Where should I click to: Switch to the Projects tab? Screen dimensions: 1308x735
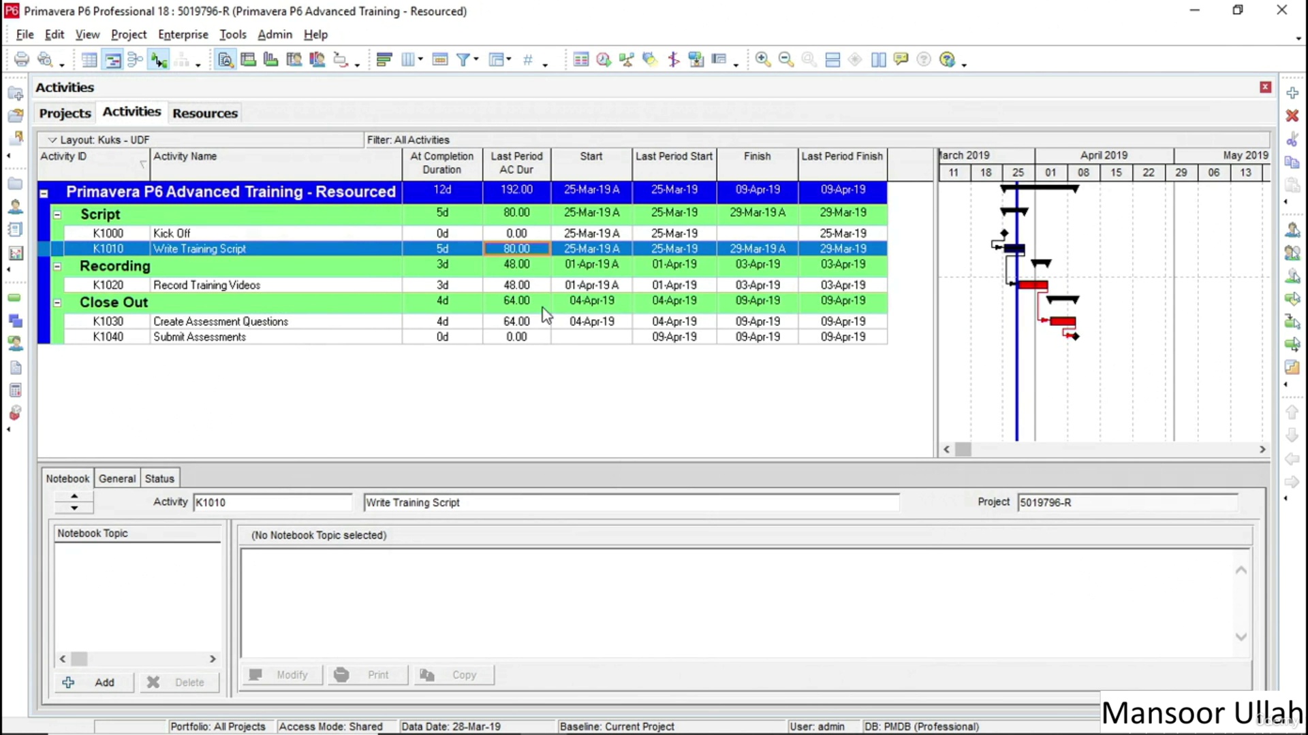65,113
